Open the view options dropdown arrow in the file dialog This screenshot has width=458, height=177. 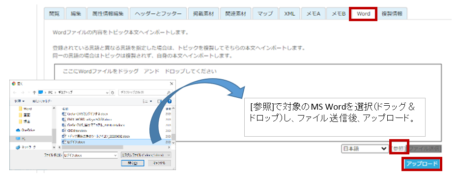coord(151,101)
